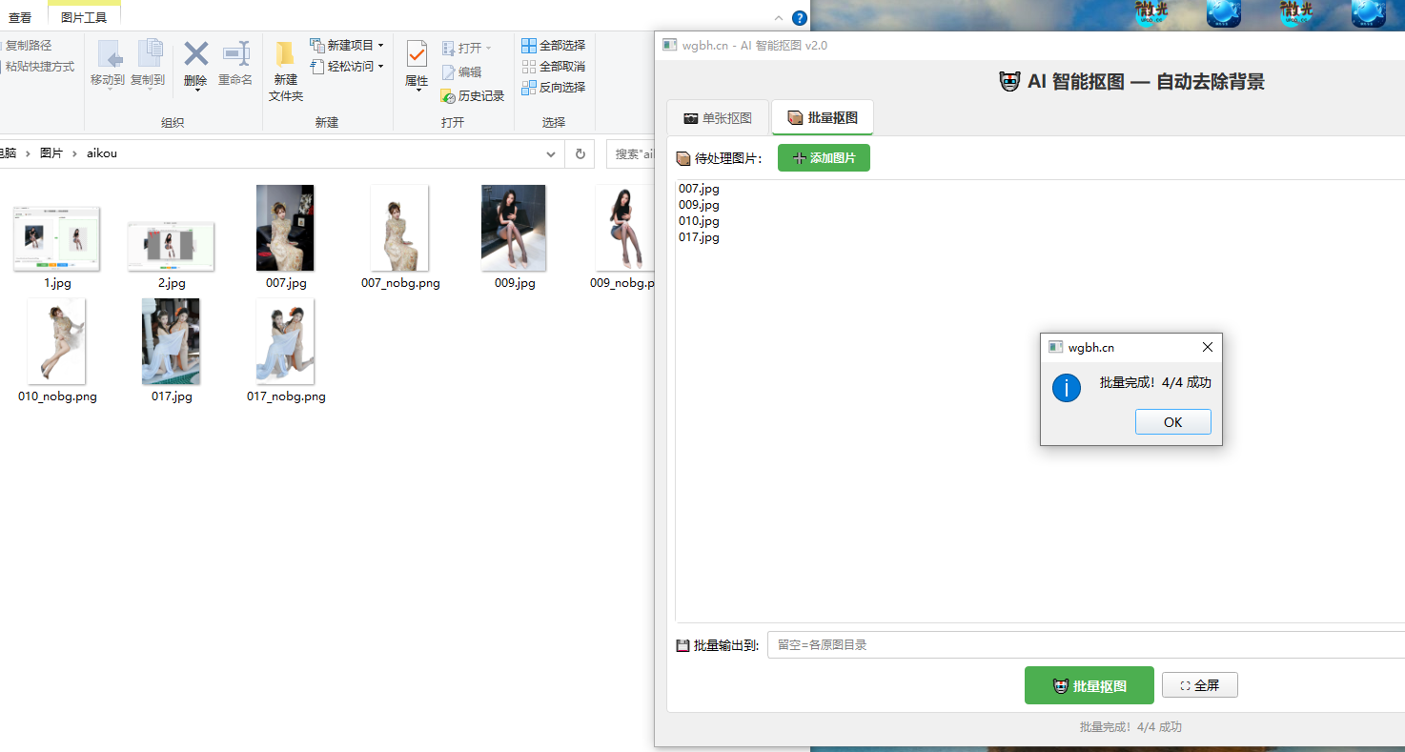Start processing with the green 批量抠图 button
Viewport: 1405px width, 752px height.
1089,685
